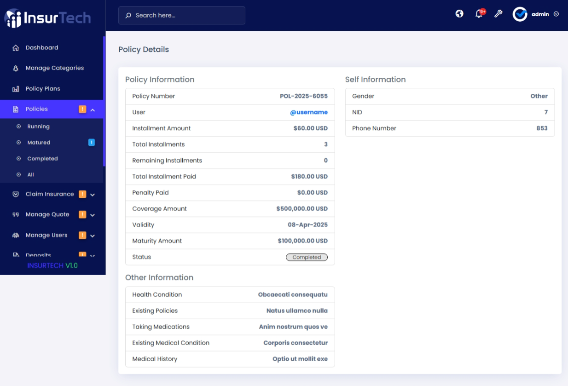568x386 pixels.
Task: Click the sidebar scrollbar thumb
Action: (x=104, y=101)
